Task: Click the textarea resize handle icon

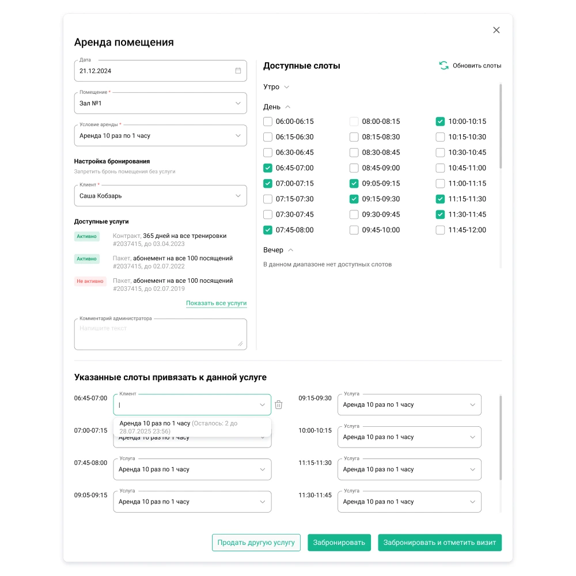Action: click(240, 343)
